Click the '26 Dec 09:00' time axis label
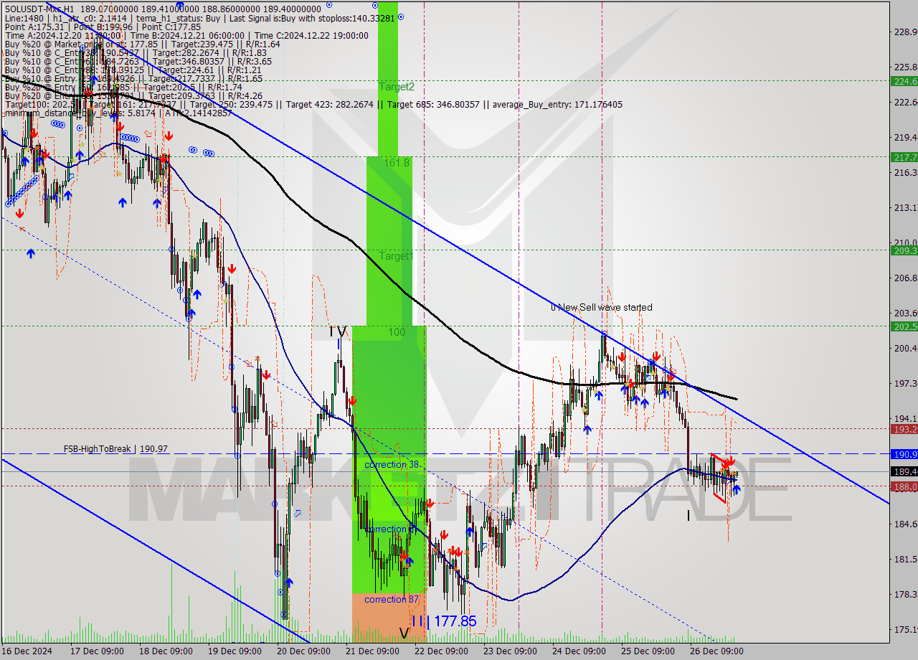Viewport: 918px width, 660px height. click(716, 651)
